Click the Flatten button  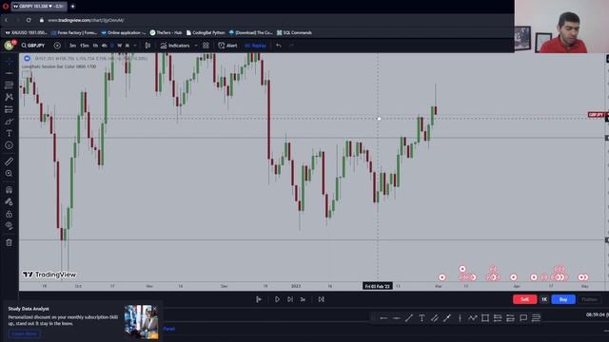click(x=589, y=299)
